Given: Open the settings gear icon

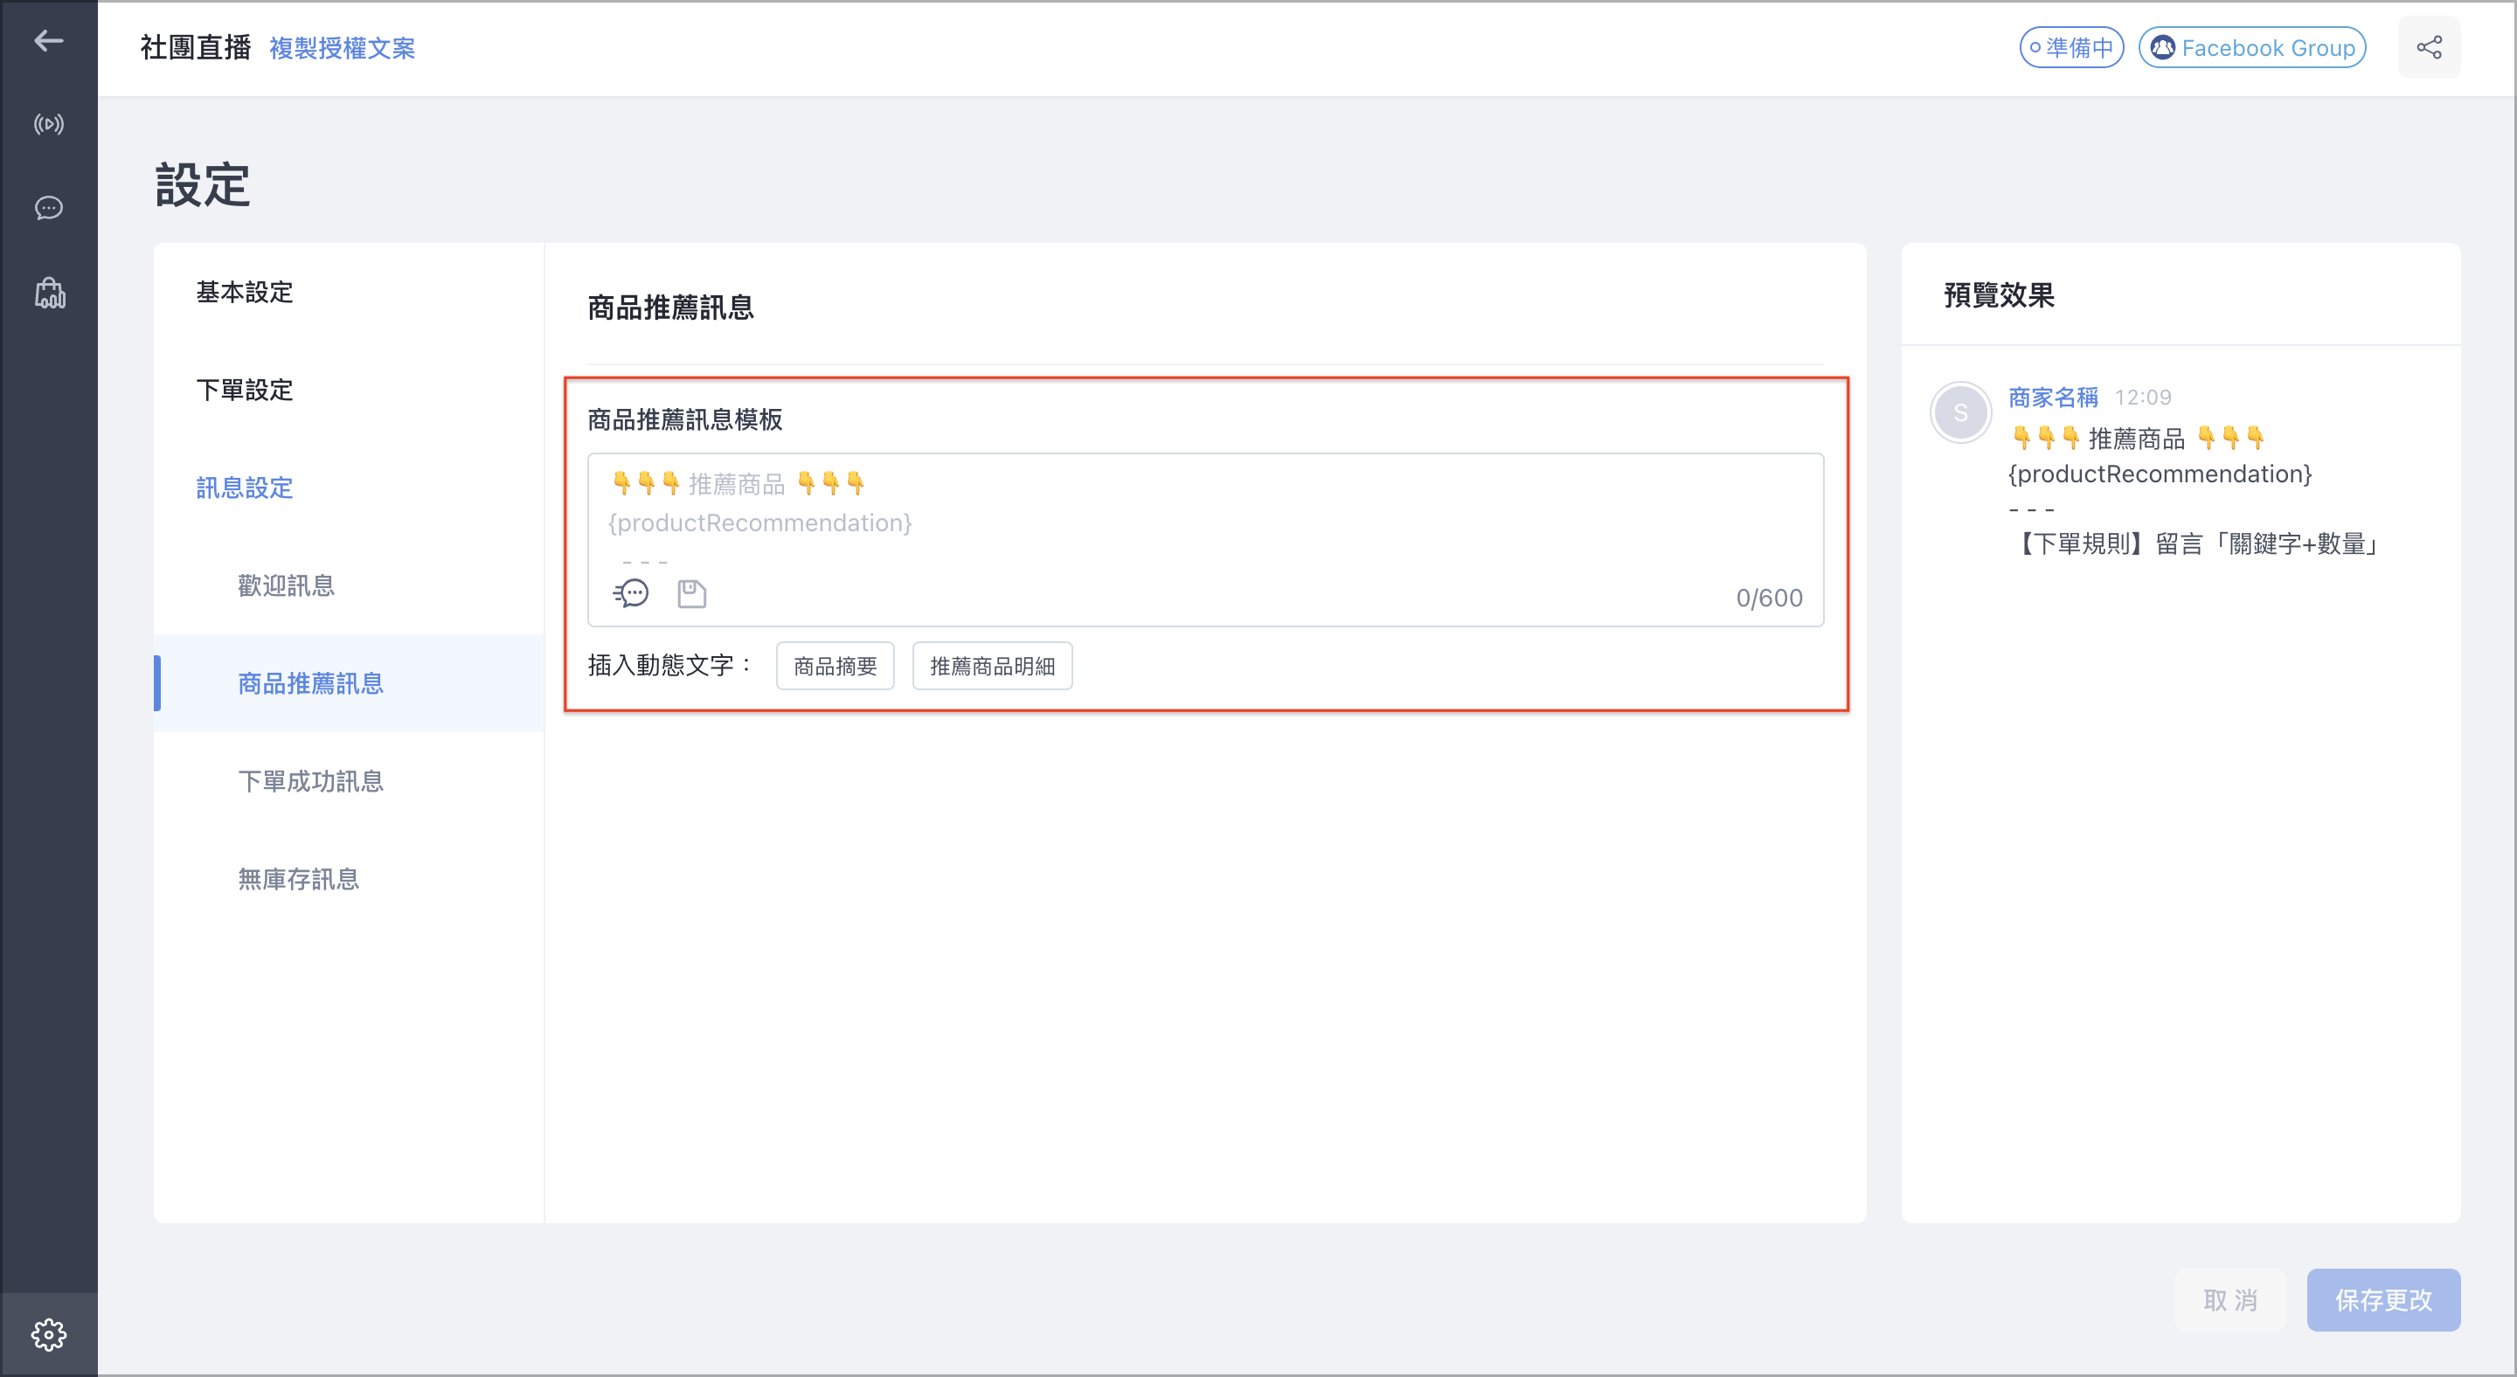Looking at the screenshot, I should pos(49,1334).
